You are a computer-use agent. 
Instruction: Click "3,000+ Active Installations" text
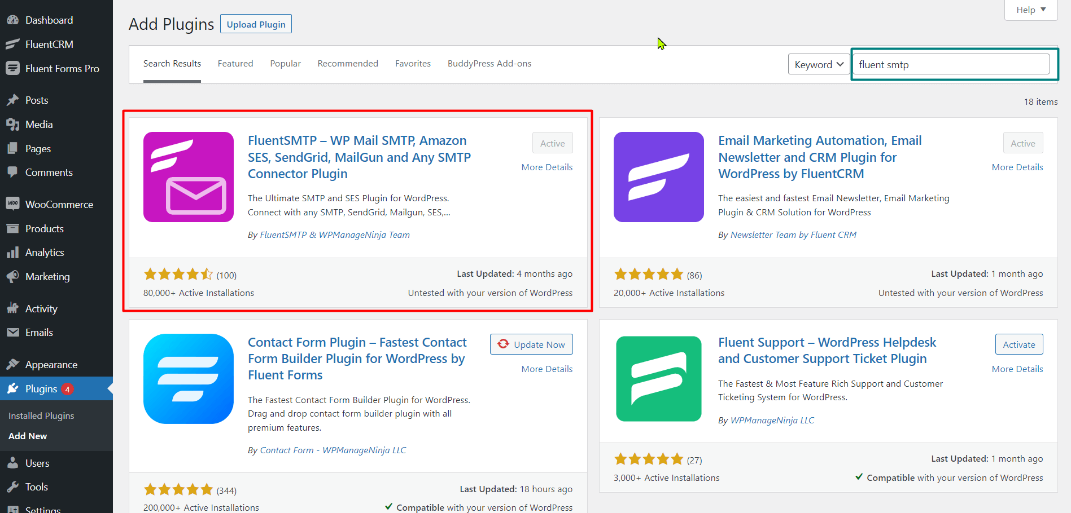tap(667, 478)
